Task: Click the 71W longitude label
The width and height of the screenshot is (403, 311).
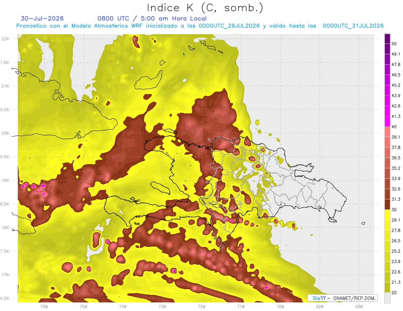Action: click(x=241, y=306)
